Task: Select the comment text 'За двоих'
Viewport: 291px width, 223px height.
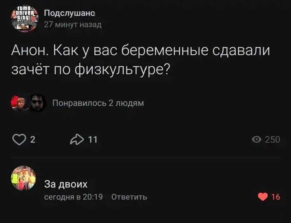Action: (x=66, y=184)
